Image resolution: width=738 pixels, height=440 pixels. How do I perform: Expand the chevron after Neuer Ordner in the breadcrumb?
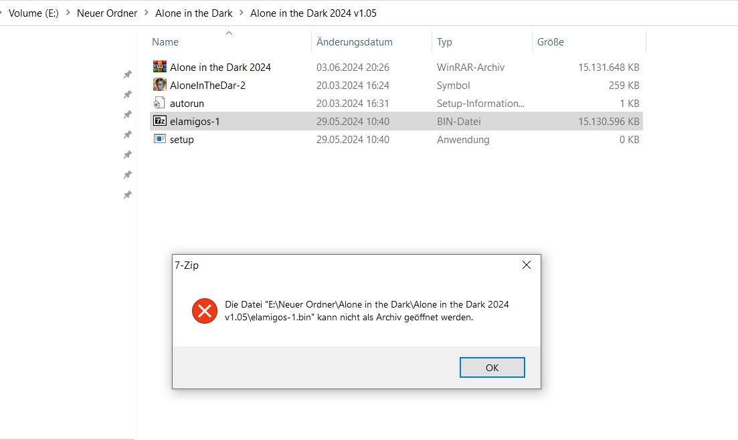[146, 13]
